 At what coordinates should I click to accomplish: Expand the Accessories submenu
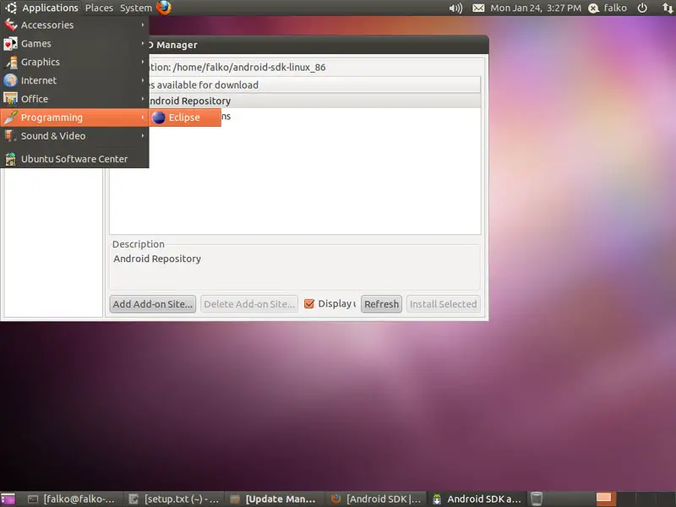coord(74,25)
